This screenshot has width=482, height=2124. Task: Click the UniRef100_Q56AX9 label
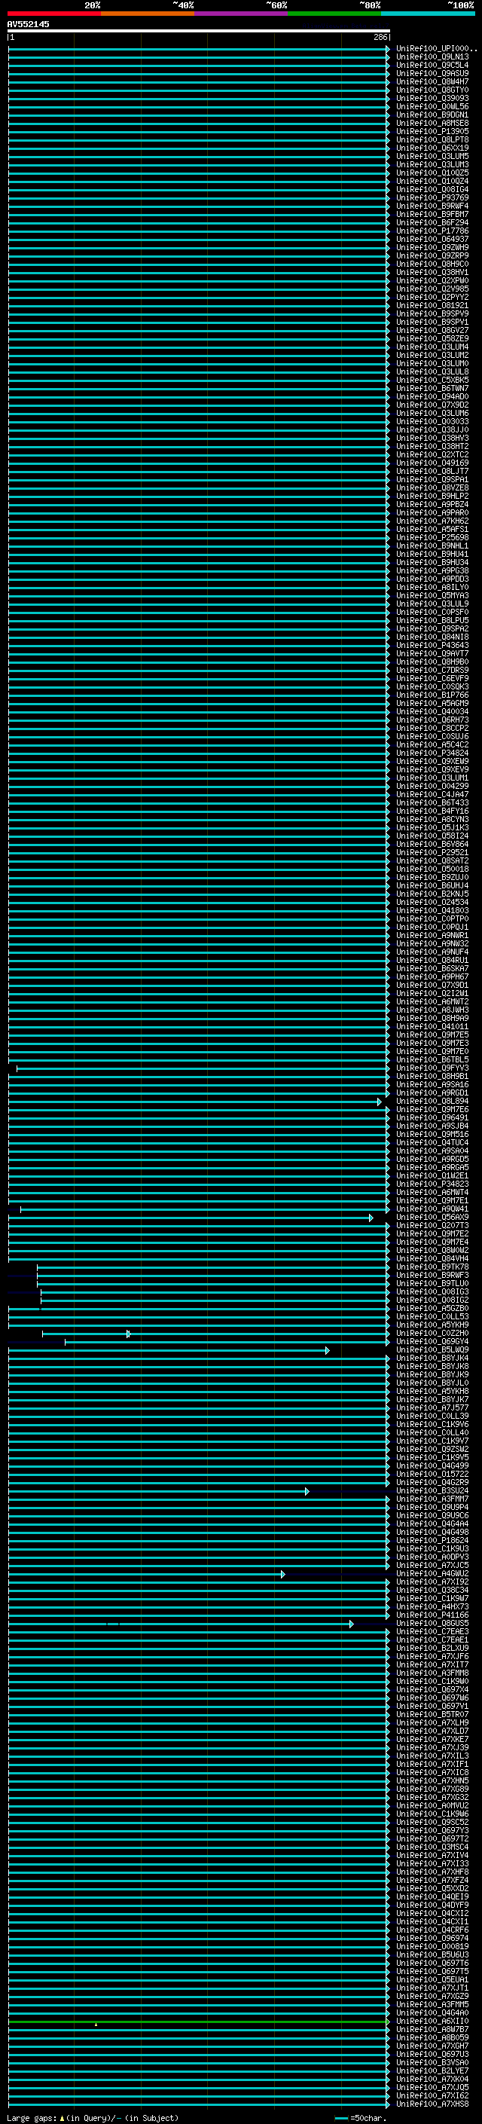[x=432, y=1217]
